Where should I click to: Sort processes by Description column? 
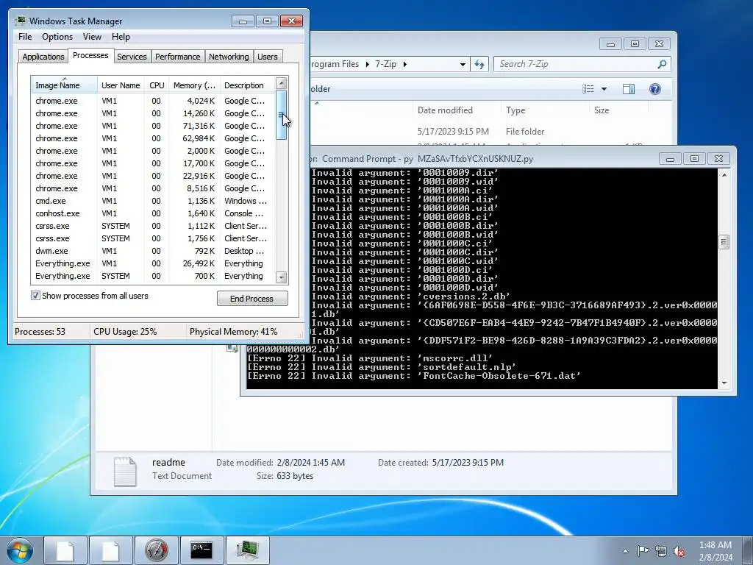247,85
